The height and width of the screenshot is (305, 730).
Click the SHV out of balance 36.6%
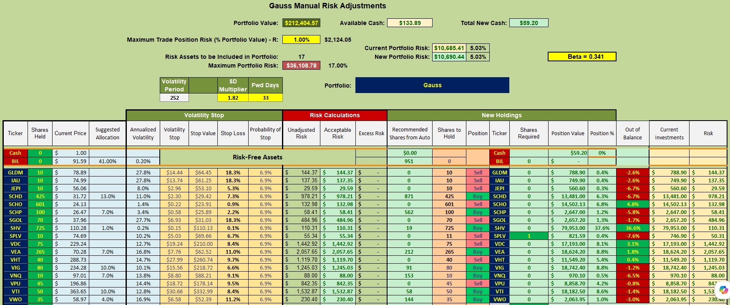632,228
